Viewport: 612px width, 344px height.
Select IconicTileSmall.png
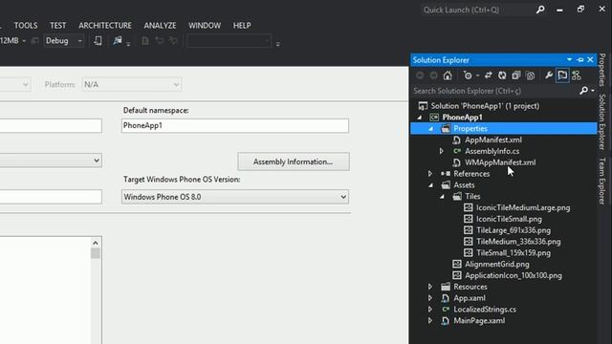point(509,219)
